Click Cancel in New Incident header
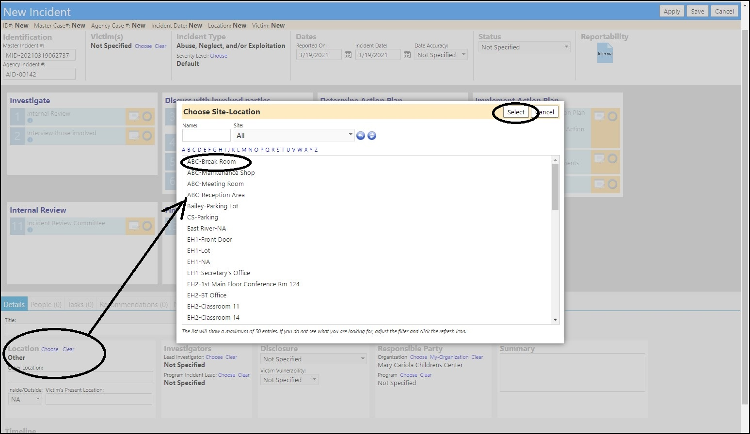Image resolution: width=750 pixels, height=434 pixels. pyautogui.click(x=724, y=12)
